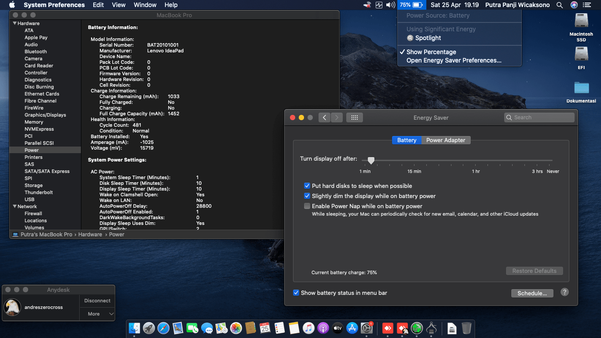Open the Help menu
Screen dimensions: 601x338
(171, 5)
